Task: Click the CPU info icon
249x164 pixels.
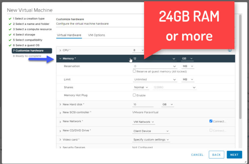Action: [229, 50]
